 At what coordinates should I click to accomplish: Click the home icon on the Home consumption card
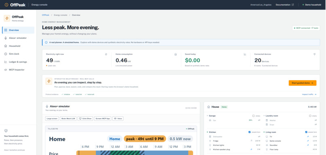pyautogui.click(x=176, y=54)
